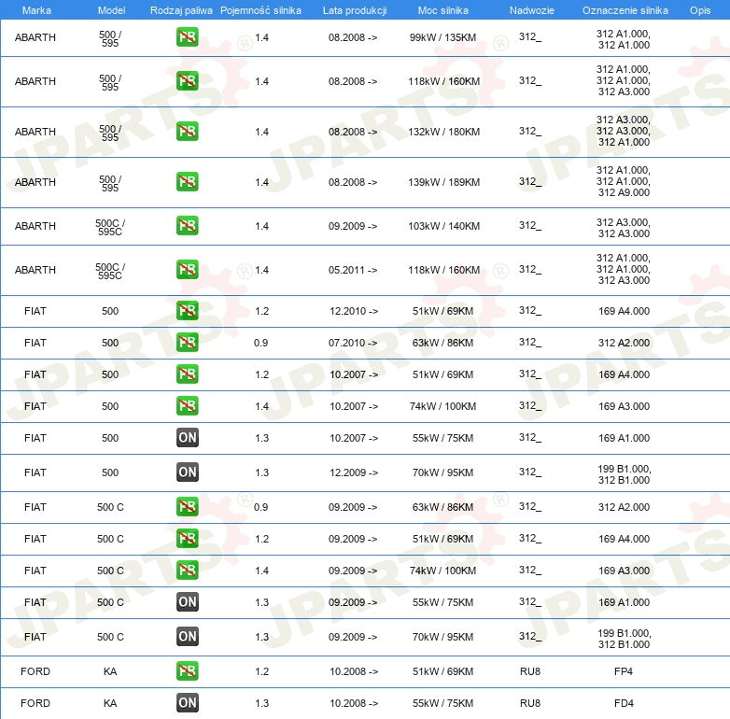Click petrol icon in ABARTH 139kW / 189KM row

pyautogui.click(x=188, y=181)
